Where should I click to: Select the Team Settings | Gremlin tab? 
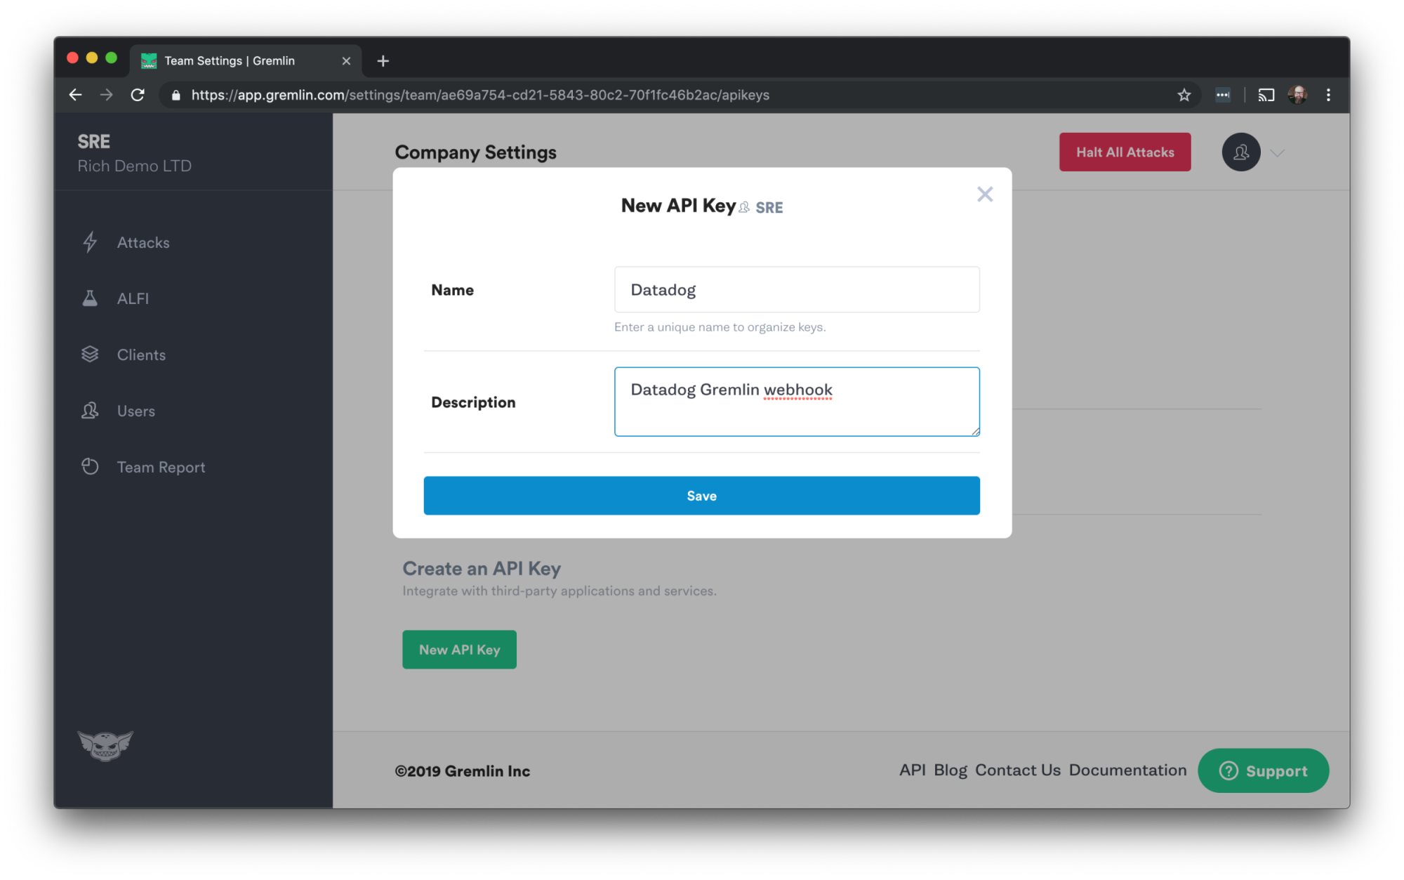[246, 61]
